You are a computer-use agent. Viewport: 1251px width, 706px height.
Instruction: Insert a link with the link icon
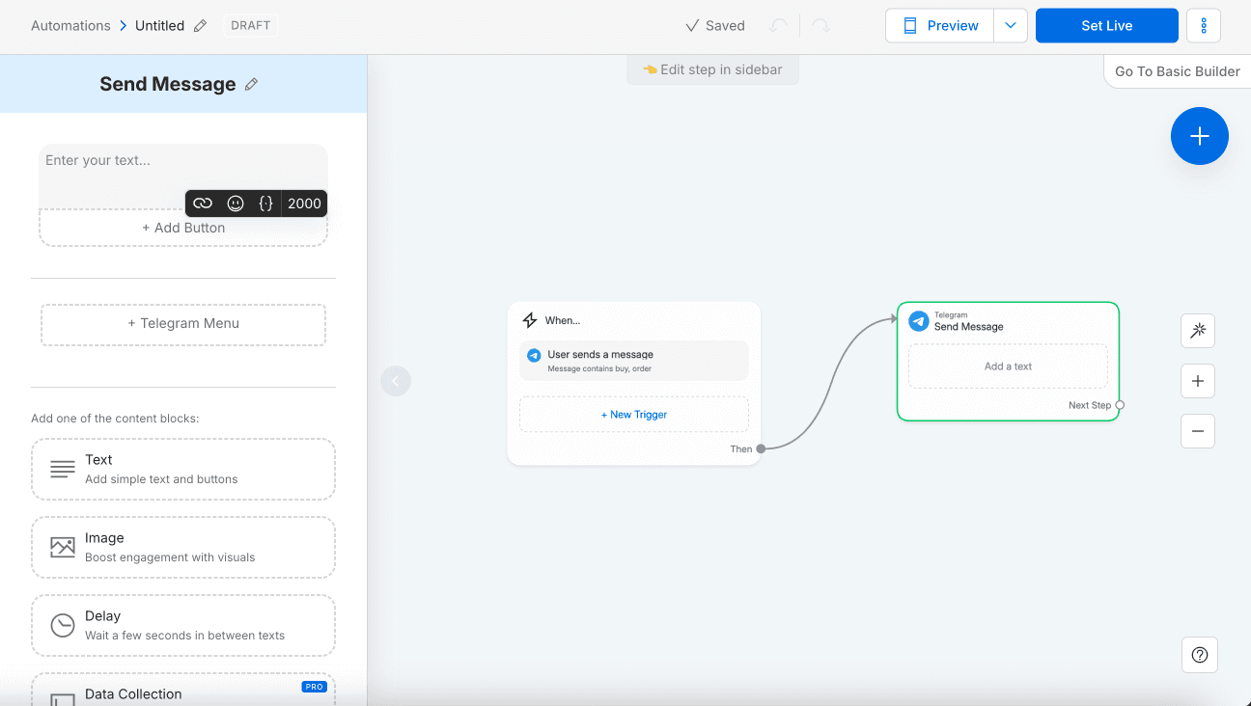click(203, 204)
